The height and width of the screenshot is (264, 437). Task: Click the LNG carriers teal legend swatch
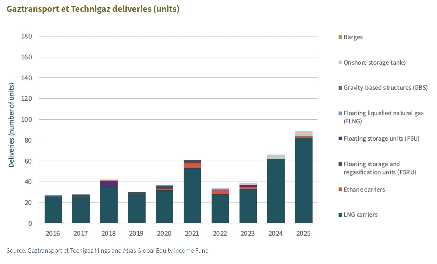tap(340, 215)
